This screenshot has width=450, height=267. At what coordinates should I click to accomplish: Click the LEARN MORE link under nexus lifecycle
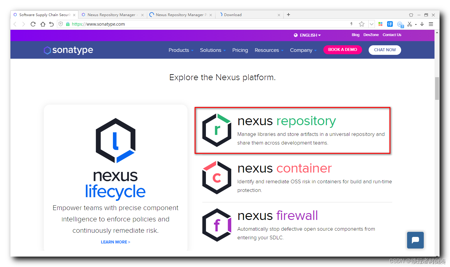pos(115,242)
